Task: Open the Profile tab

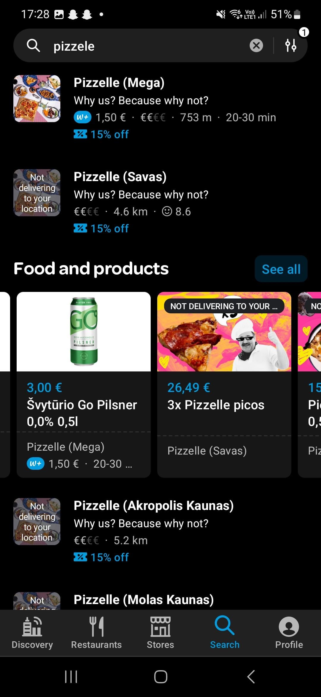Action: [x=289, y=633]
